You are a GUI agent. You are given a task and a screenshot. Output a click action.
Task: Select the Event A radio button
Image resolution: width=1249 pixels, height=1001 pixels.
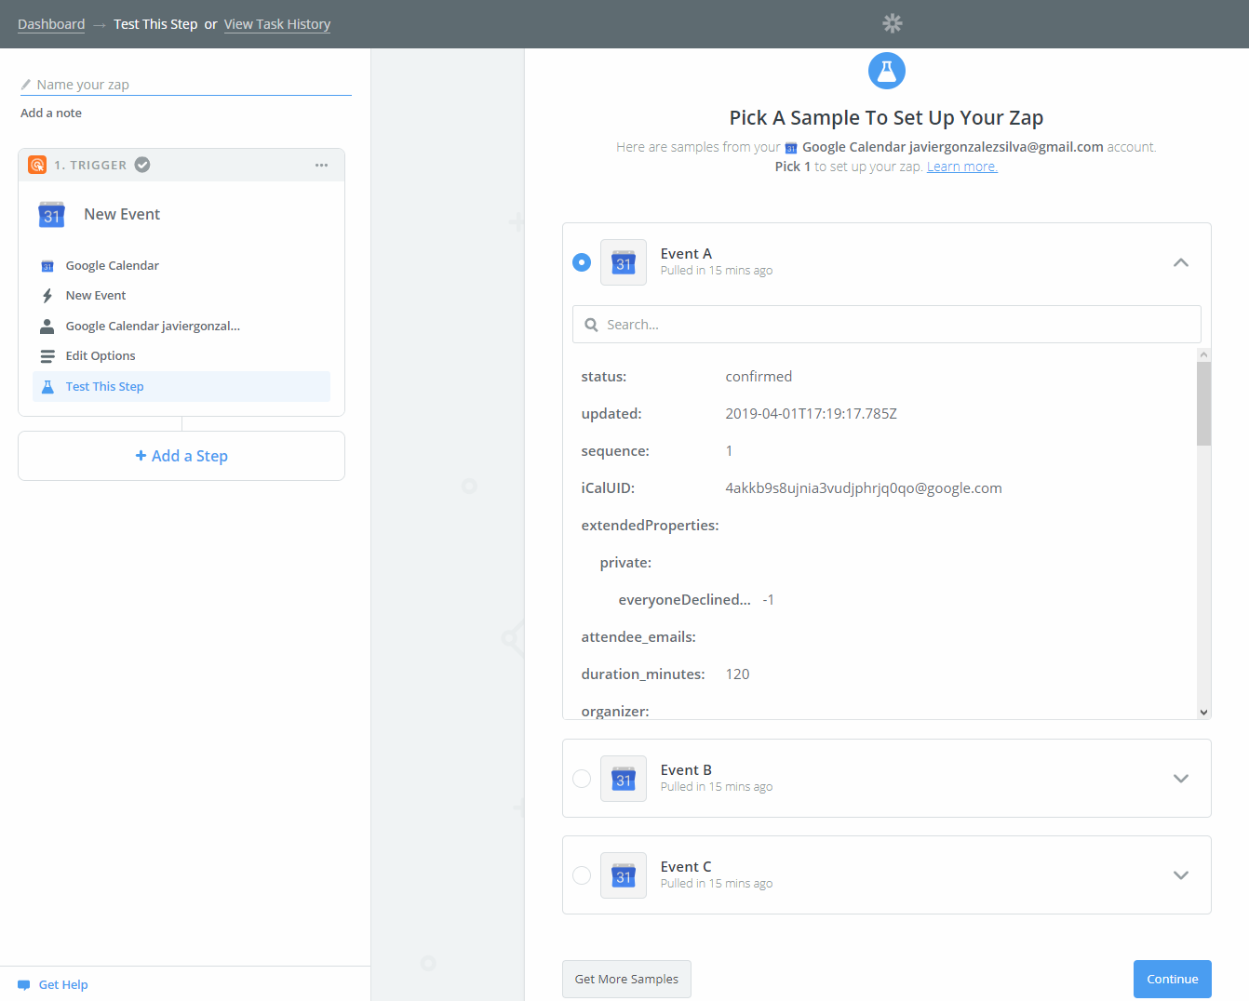tap(582, 262)
